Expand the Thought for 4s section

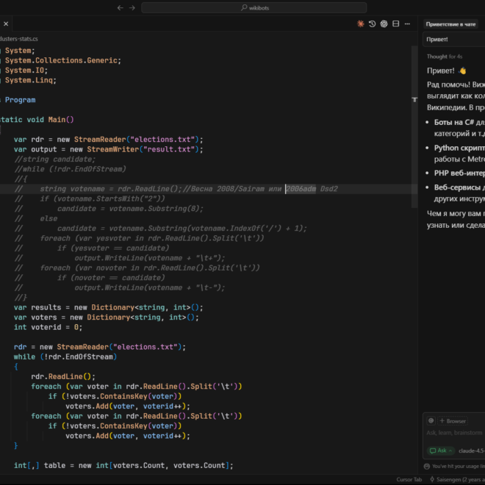coord(445,57)
